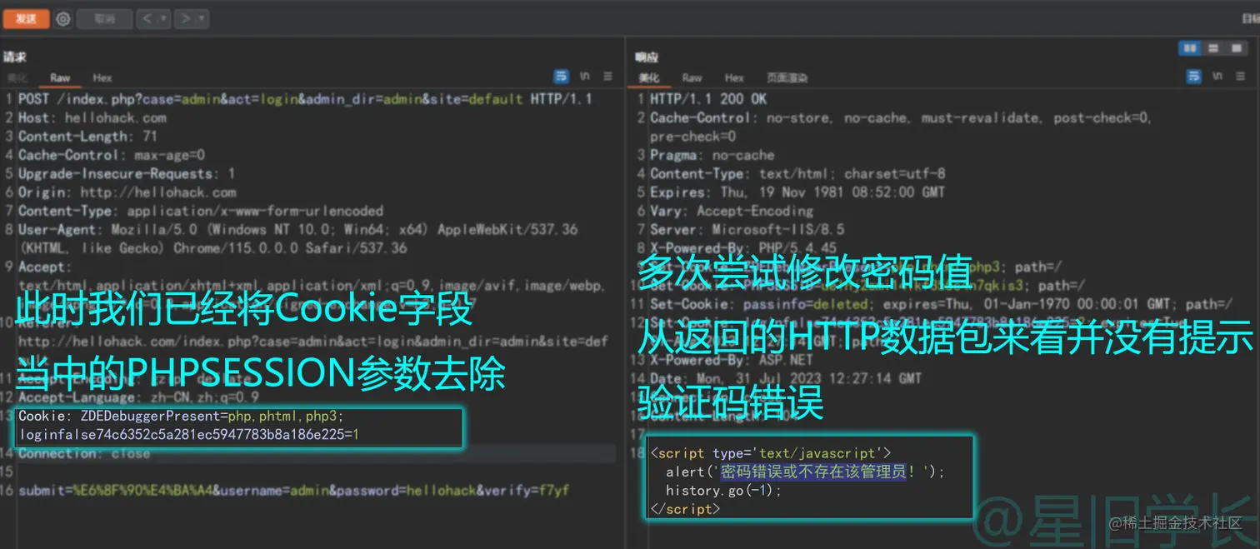Open the dropdown next to the > history arrow
The image size is (1260, 549).
click(x=202, y=18)
